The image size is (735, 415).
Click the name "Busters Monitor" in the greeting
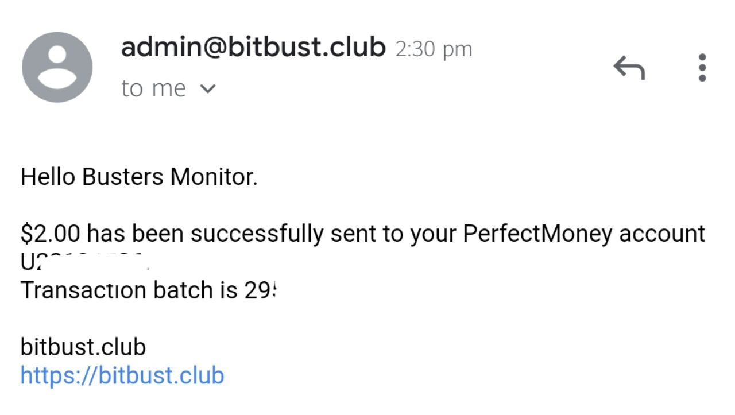169,177
